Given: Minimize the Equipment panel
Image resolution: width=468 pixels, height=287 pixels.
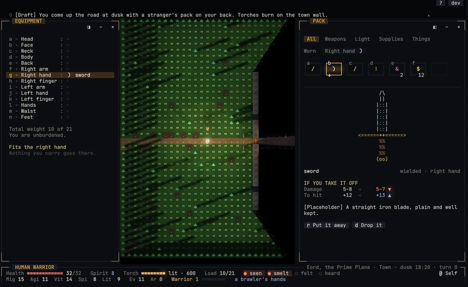Looking at the screenshot, I should pyautogui.click(x=101, y=27).
